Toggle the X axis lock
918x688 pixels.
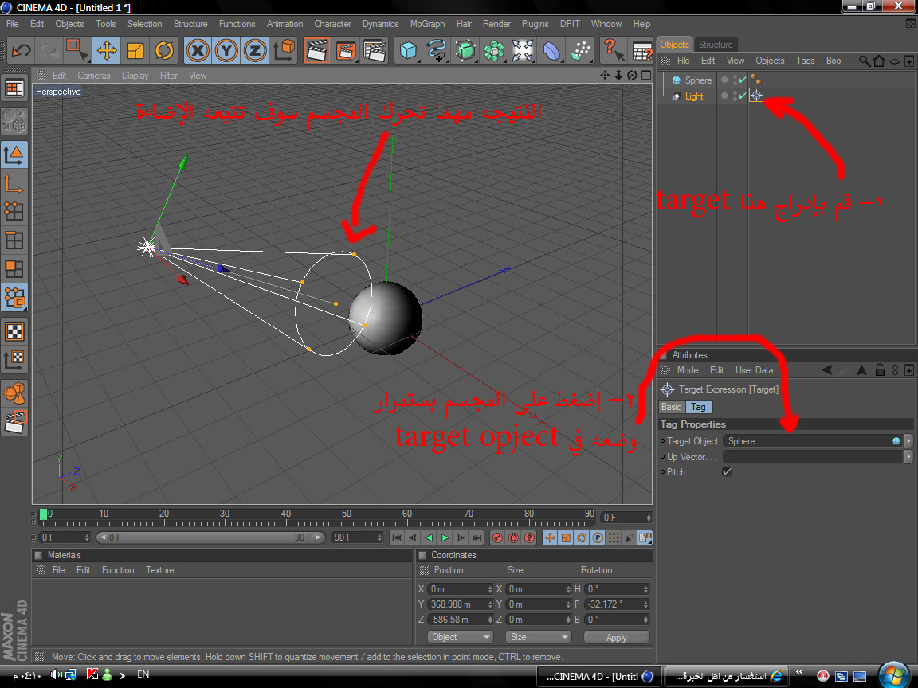click(x=198, y=50)
